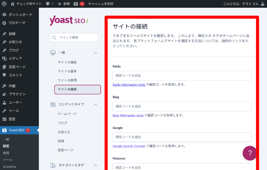Click the Yoast SEO sidebar icon
Image resolution: width=267 pixels, height=170 pixels.
point(4,130)
